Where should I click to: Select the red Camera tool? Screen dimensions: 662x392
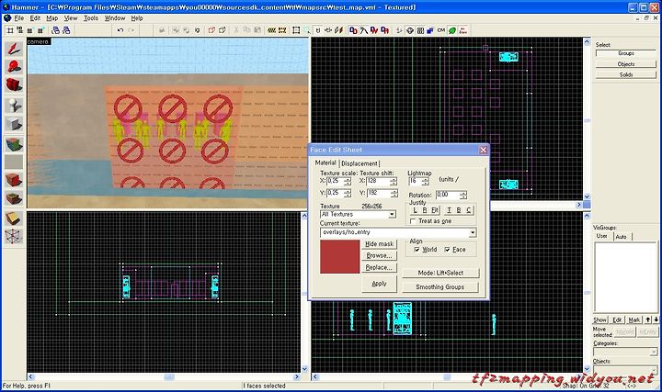(14, 84)
